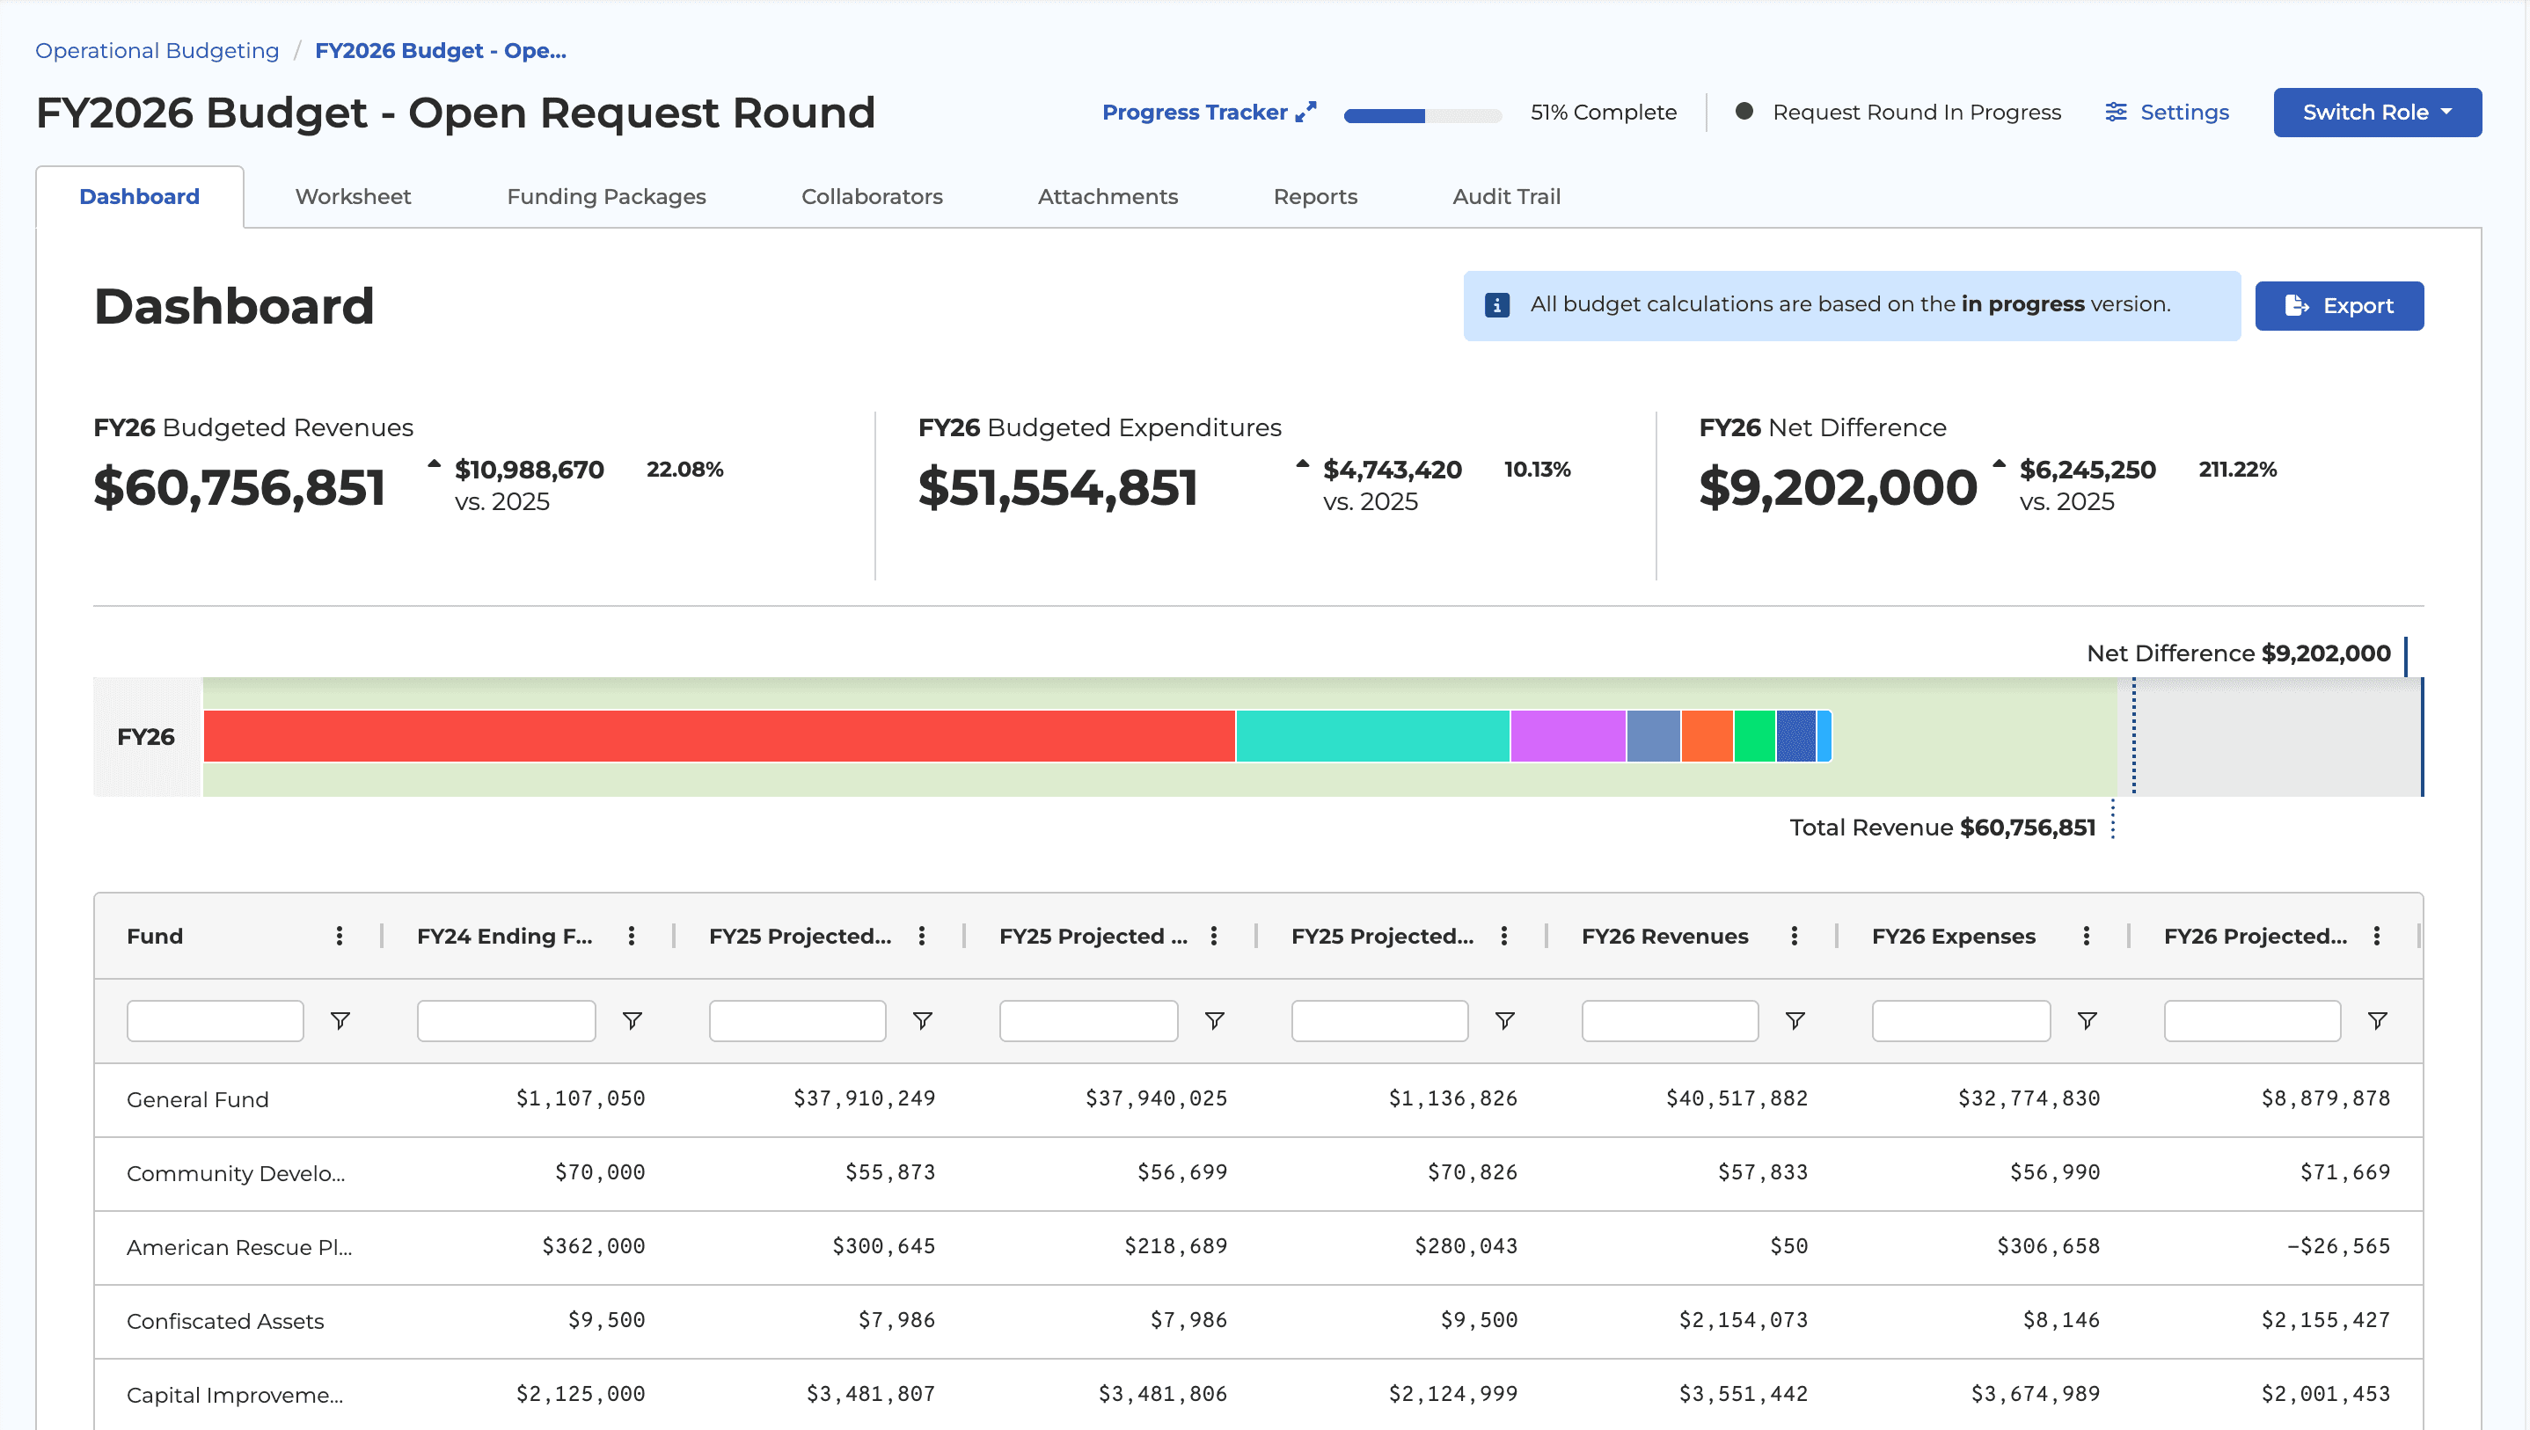Open the Switch Role dropdown
The image size is (2530, 1430).
tap(2377, 112)
